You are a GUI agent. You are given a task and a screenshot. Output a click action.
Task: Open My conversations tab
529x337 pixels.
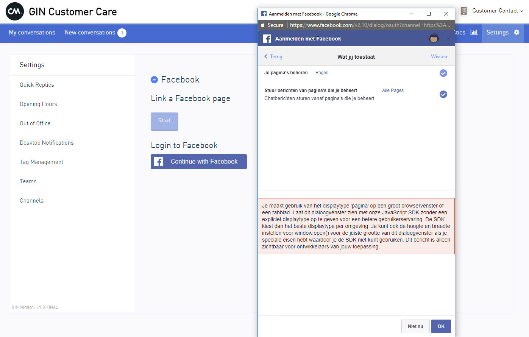[32, 33]
